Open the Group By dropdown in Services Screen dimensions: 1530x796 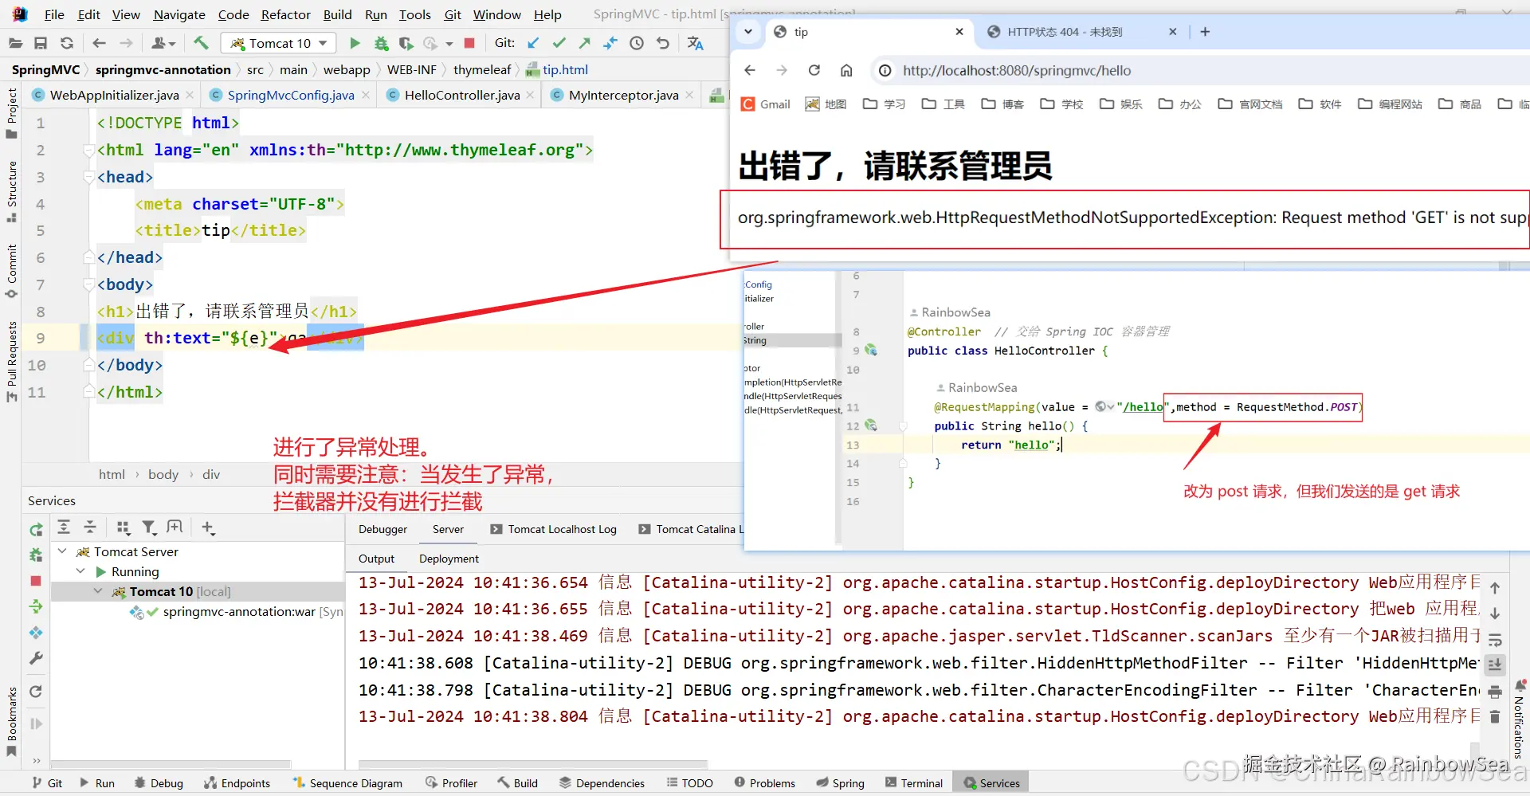[x=123, y=527]
